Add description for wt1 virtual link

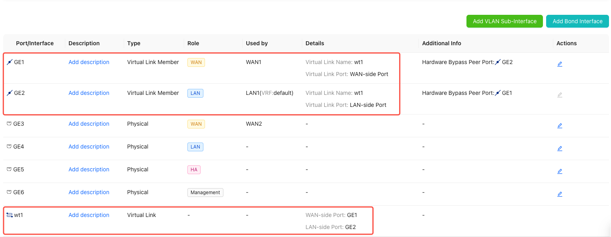(89, 215)
